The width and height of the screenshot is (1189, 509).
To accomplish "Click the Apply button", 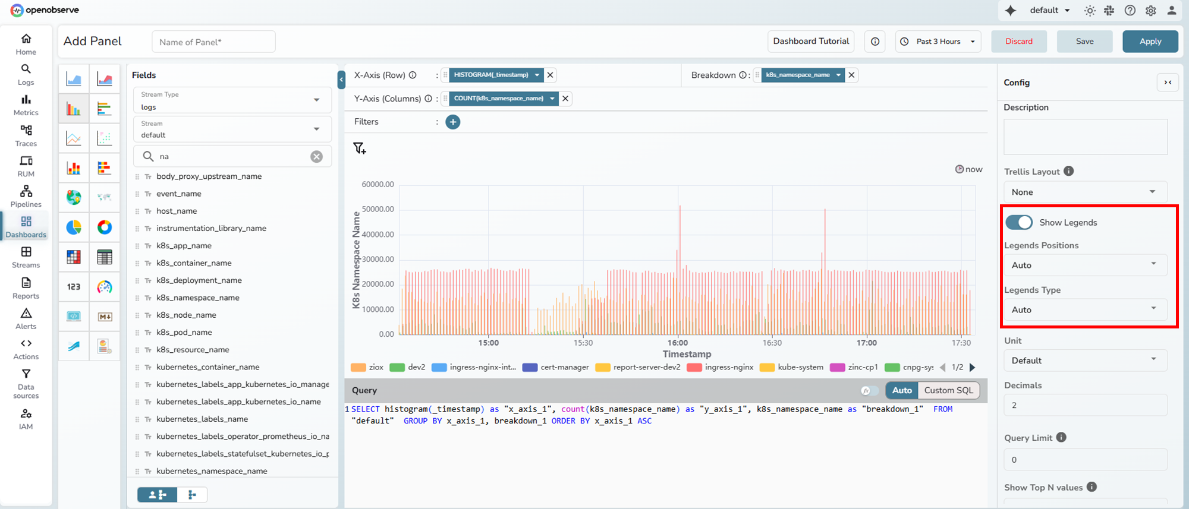I will point(1150,42).
